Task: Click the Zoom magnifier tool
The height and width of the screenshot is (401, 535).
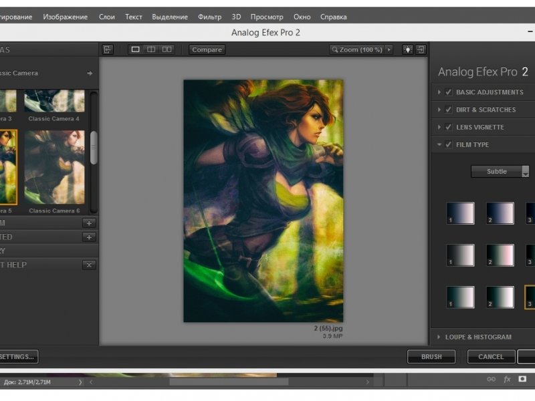Action: click(x=335, y=49)
